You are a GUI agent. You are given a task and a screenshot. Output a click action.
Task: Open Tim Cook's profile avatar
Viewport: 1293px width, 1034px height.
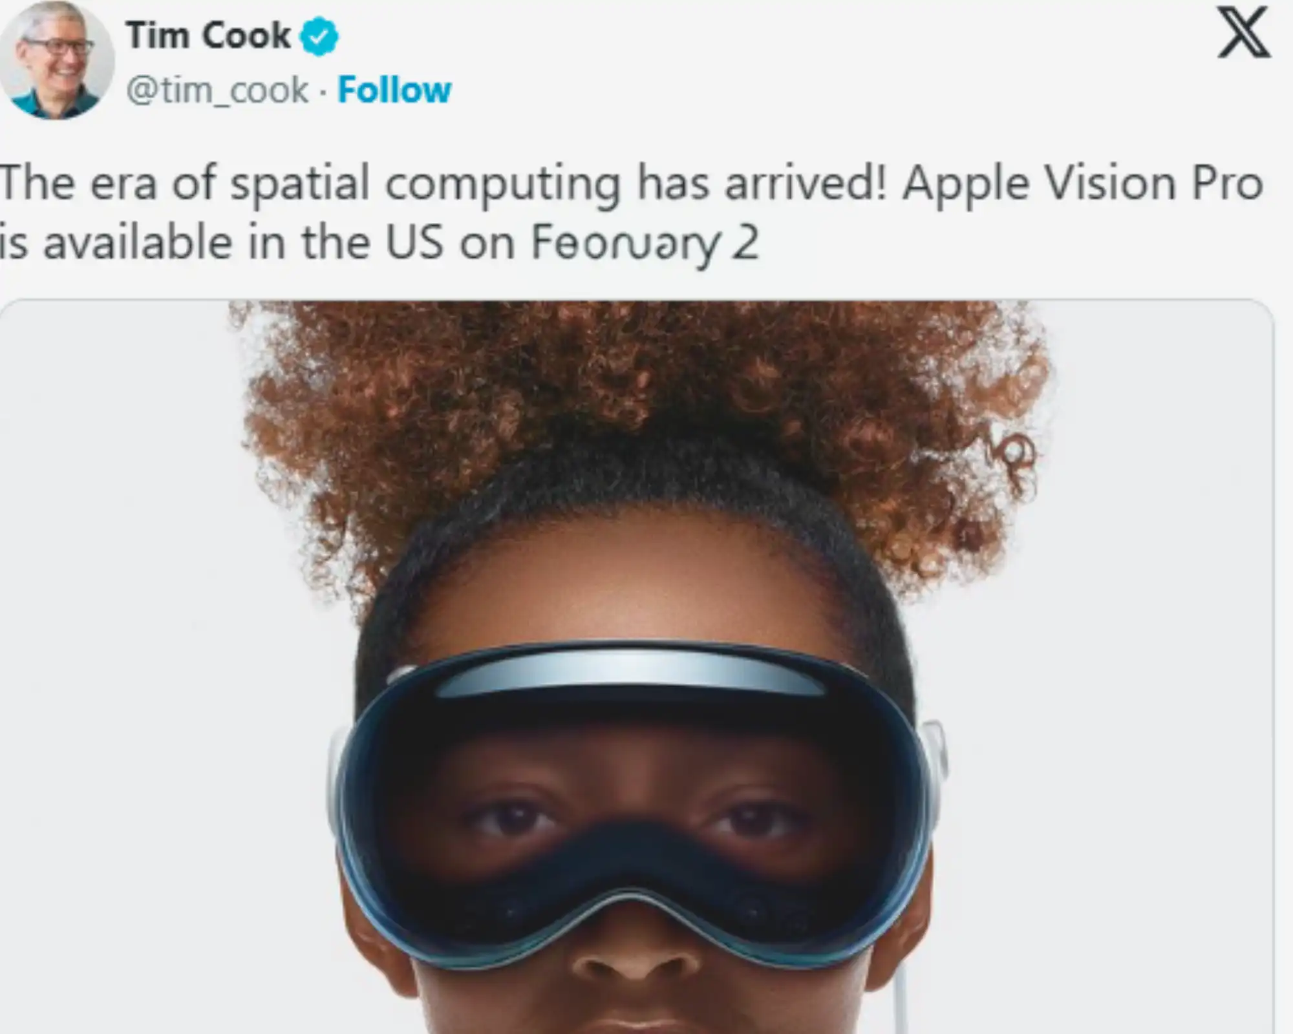pyautogui.click(x=56, y=60)
